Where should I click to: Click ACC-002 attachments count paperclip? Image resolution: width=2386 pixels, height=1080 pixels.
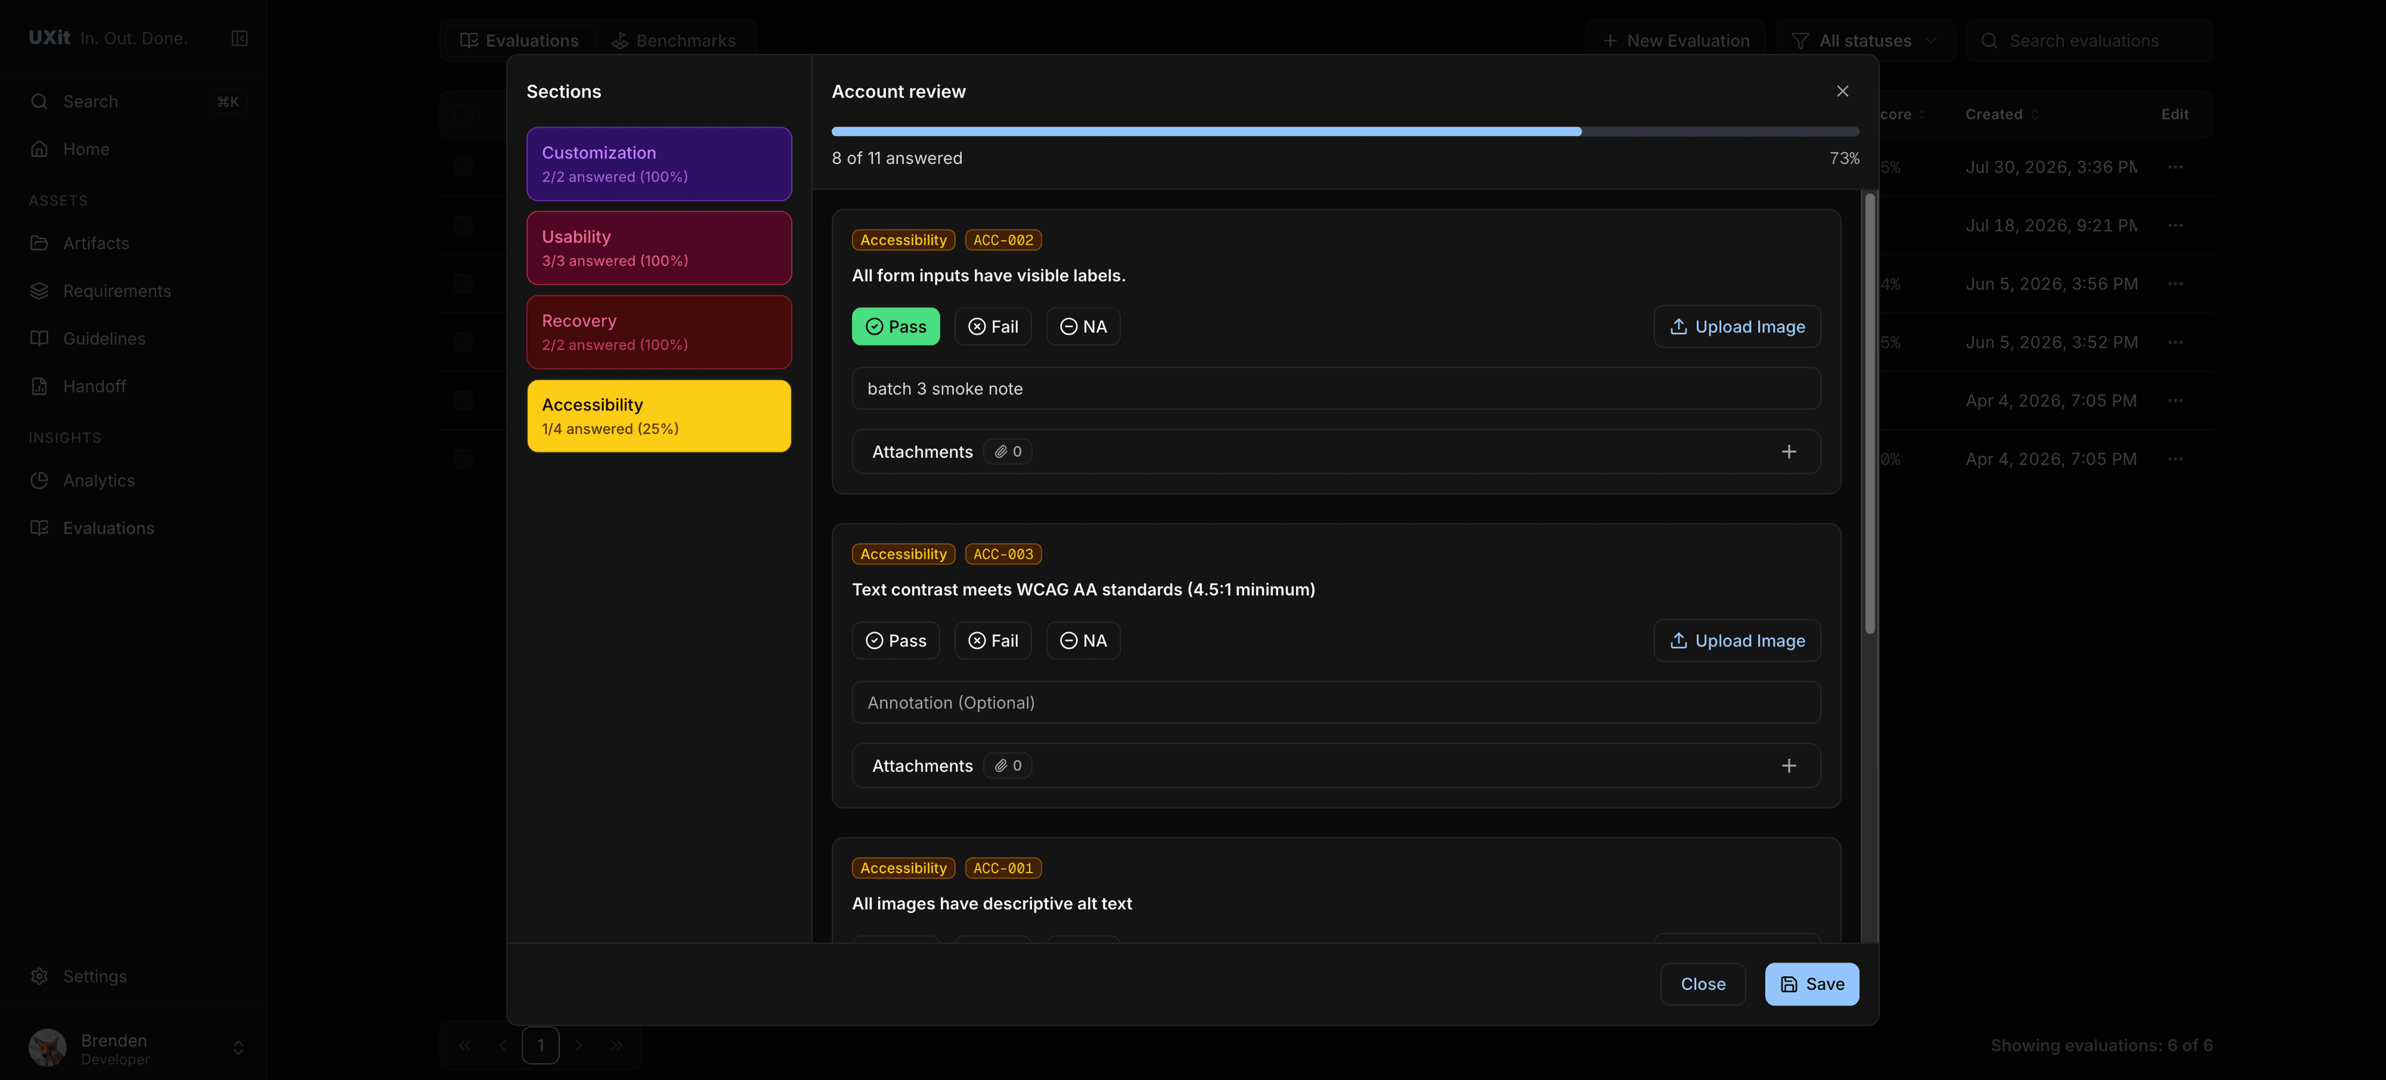click(1008, 452)
